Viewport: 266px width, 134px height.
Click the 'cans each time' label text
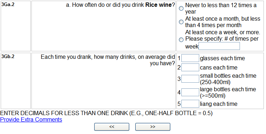(x=219, y=67)
